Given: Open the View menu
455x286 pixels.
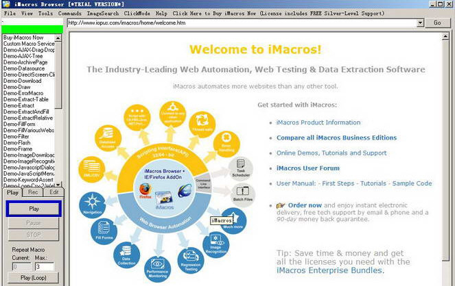Looking at the screenshot, I should [x=27, y=13].
